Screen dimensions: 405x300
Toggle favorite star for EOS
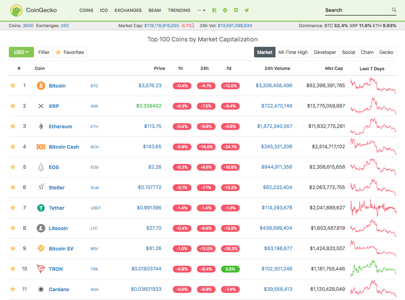coord(13,167)
